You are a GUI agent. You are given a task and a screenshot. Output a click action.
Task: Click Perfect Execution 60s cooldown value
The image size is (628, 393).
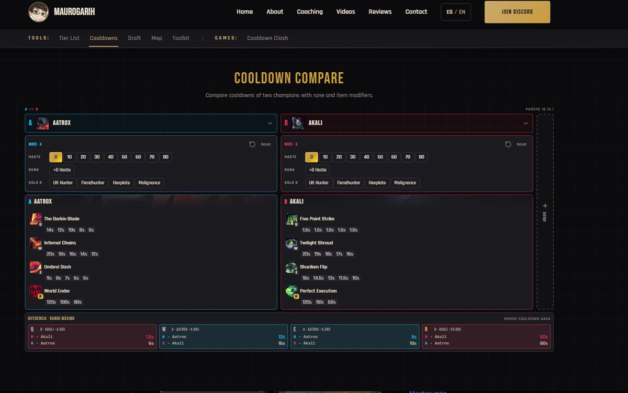pyautogui.click(x=332, y=302)
